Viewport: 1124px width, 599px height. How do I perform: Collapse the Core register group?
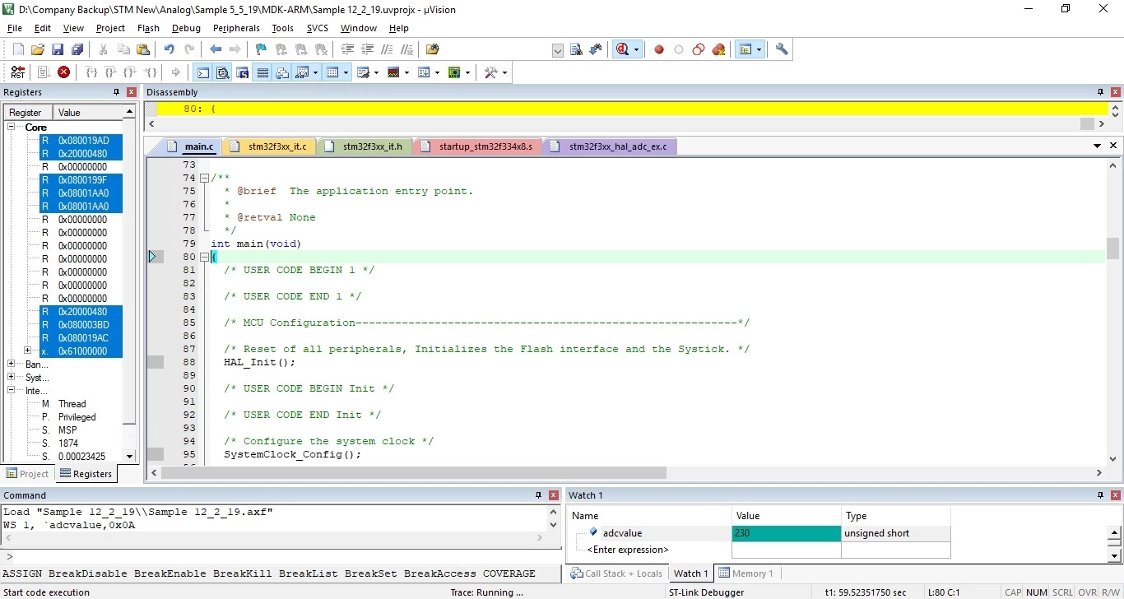(x=12, y=127)
